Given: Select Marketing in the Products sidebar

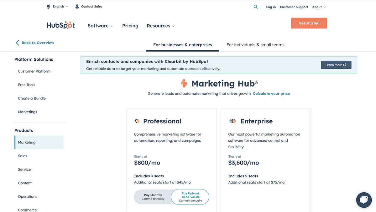Looking at the screenshot, I should [27, 142].
